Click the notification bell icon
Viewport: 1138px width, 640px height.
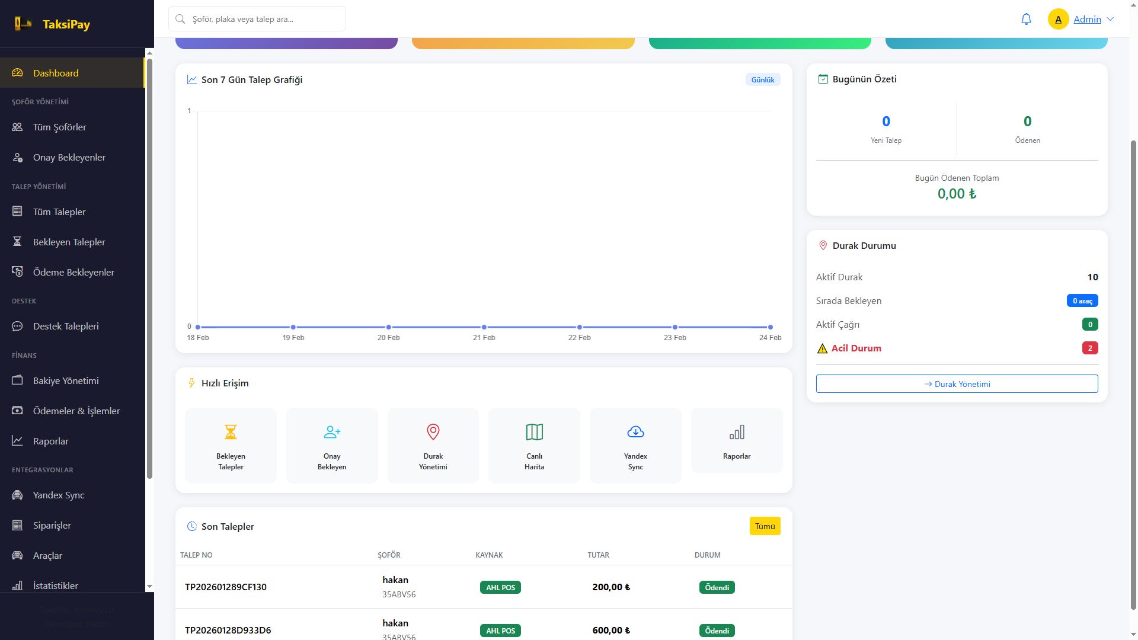coord(1026,19)
